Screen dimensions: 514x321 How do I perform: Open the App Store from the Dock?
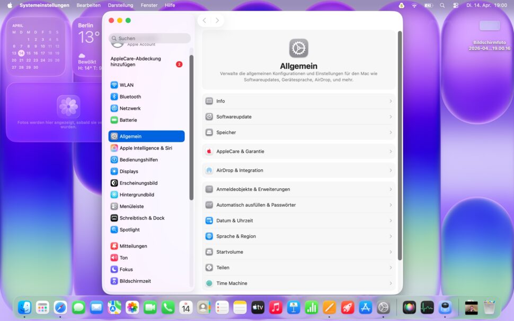(365, 307)
